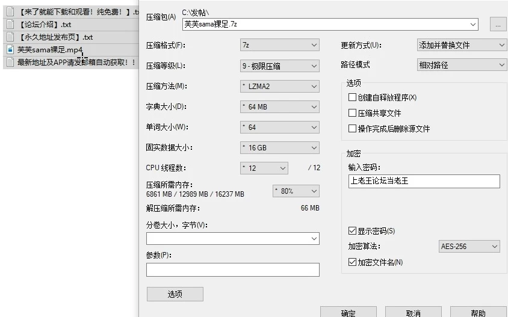The image size is (508, 317).
Task: Click the 参数 parameters input field
Action: click(232, 269)
